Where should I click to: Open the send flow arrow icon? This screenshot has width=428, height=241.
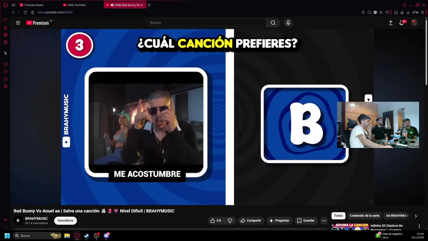tap(381, 12)
